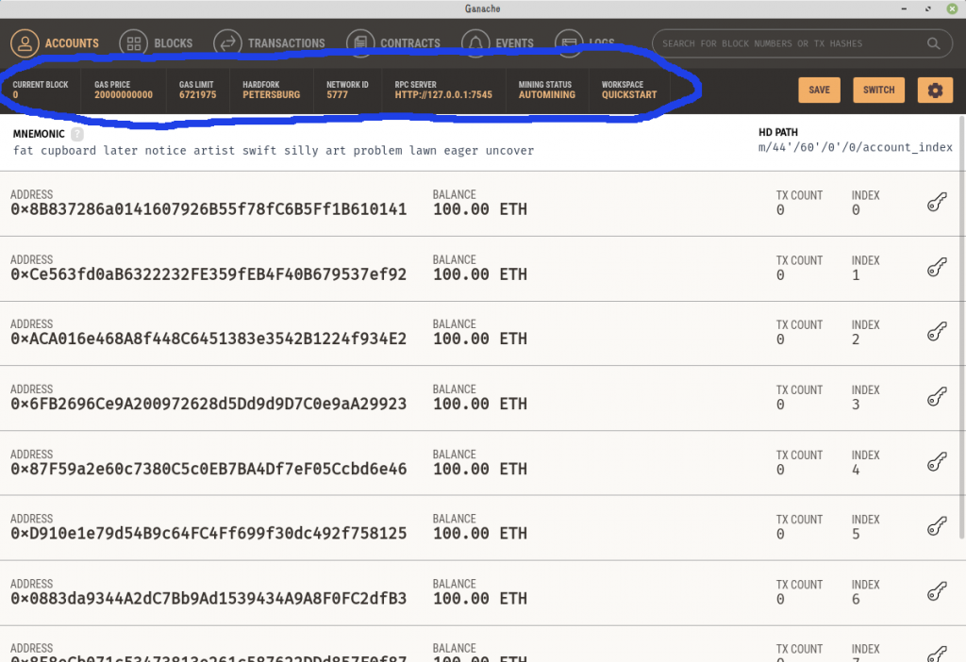Click the Switch workspace button

coord(878,90)
